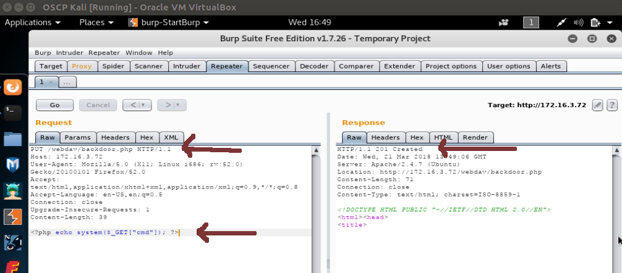Click the Cancel button
This screenshot has width=622, height=273.
pos(98,105)
